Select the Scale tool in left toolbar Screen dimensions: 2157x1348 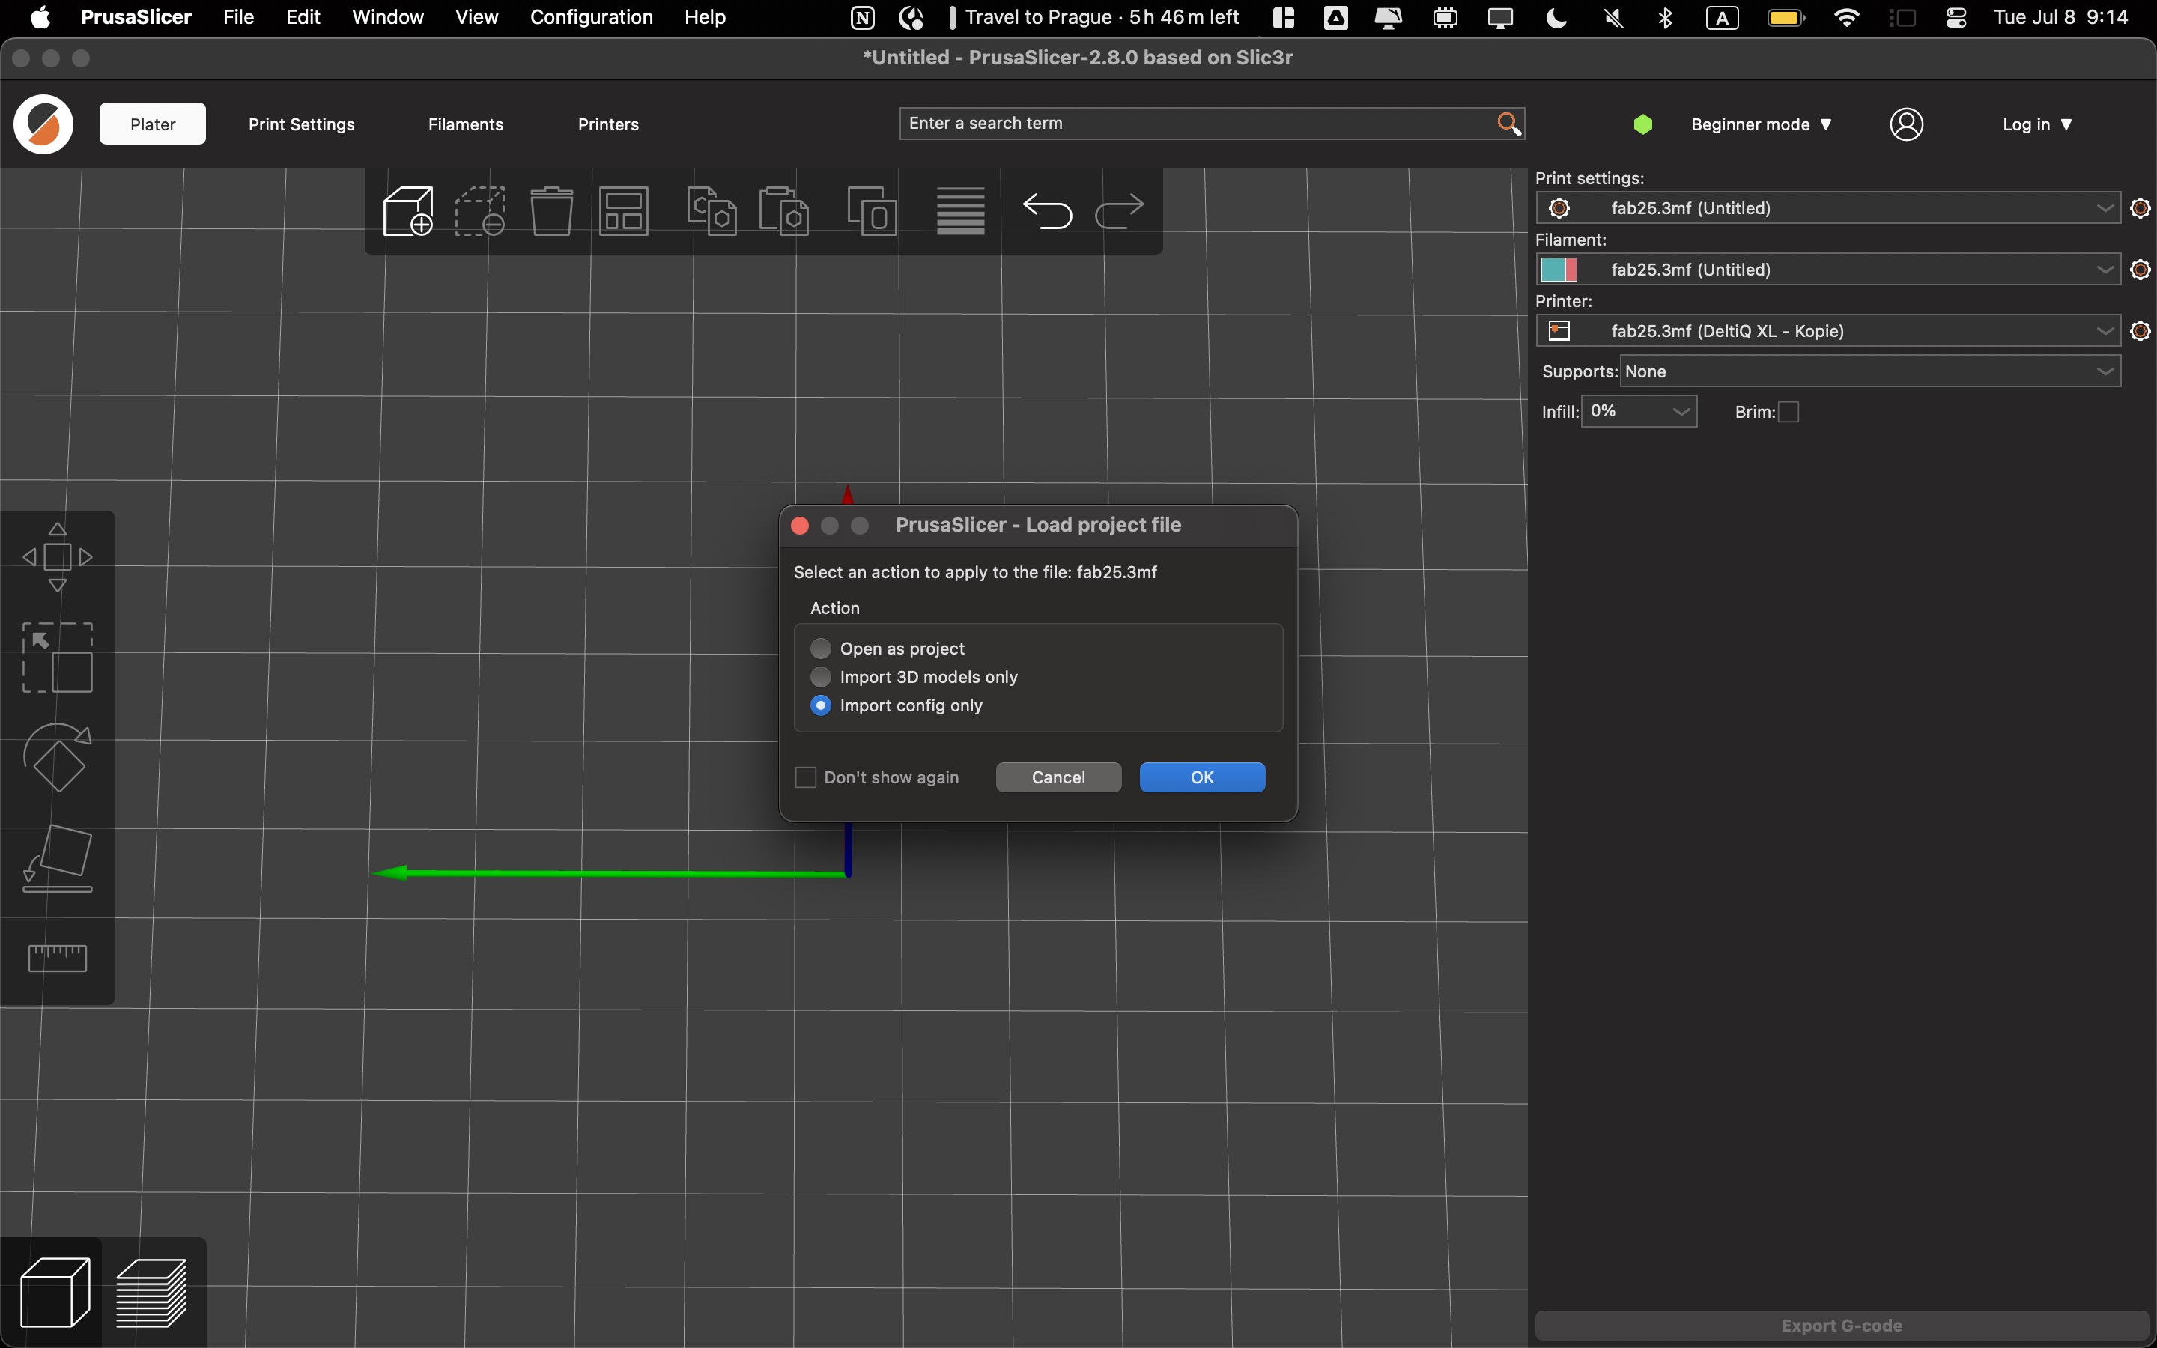point(57,658)
